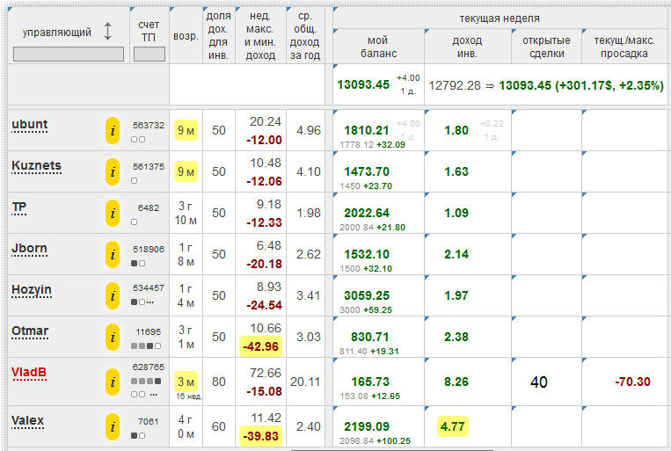Viewport: 671px width, 451px height.
Task: Click yearly average income 20.11
Action: point(305,382)
